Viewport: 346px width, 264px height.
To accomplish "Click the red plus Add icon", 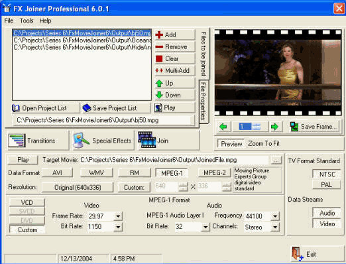I will 159,35.
